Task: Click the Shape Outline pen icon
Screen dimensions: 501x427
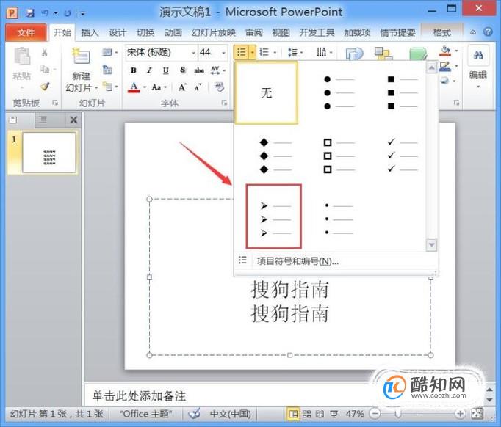Action: pos(445,66)
